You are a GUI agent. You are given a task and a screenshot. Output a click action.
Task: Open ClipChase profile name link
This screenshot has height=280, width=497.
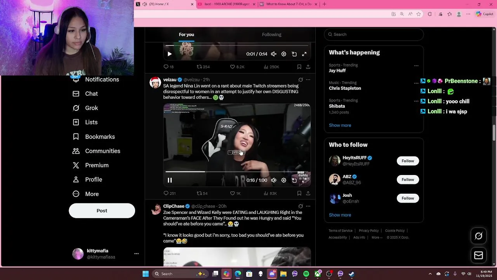174,206
